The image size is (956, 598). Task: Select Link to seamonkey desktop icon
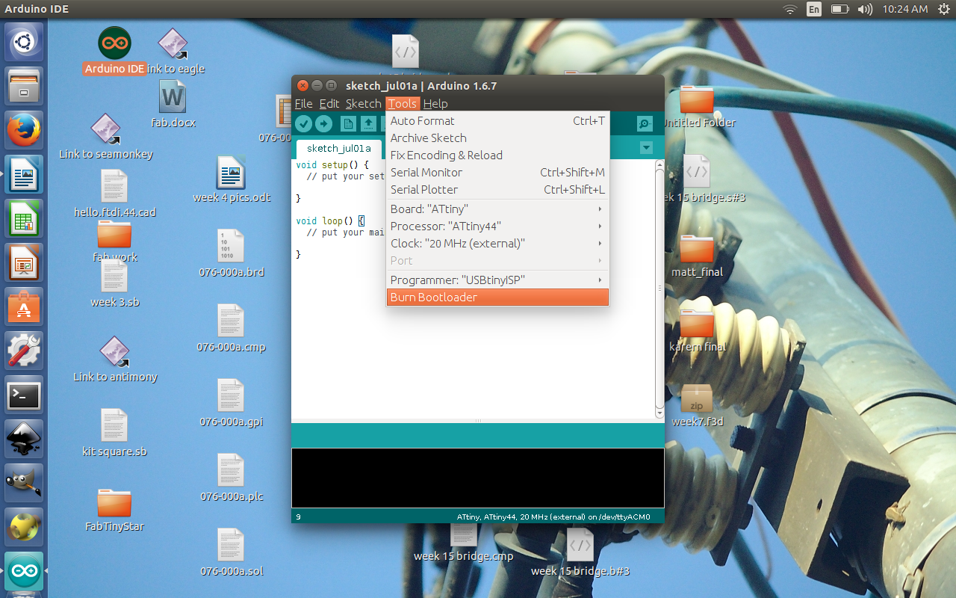[106, 137]
